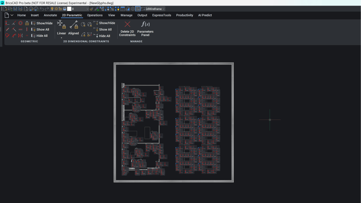This screenshot has height=203, width=361.
Task: Click the white layer color swatch
Action: [69, 9]
